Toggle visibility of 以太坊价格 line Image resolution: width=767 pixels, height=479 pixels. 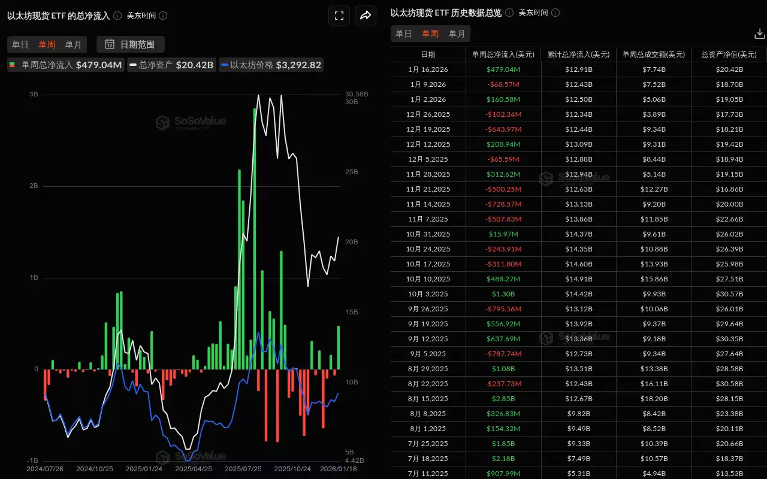click(x=273, y=66)
